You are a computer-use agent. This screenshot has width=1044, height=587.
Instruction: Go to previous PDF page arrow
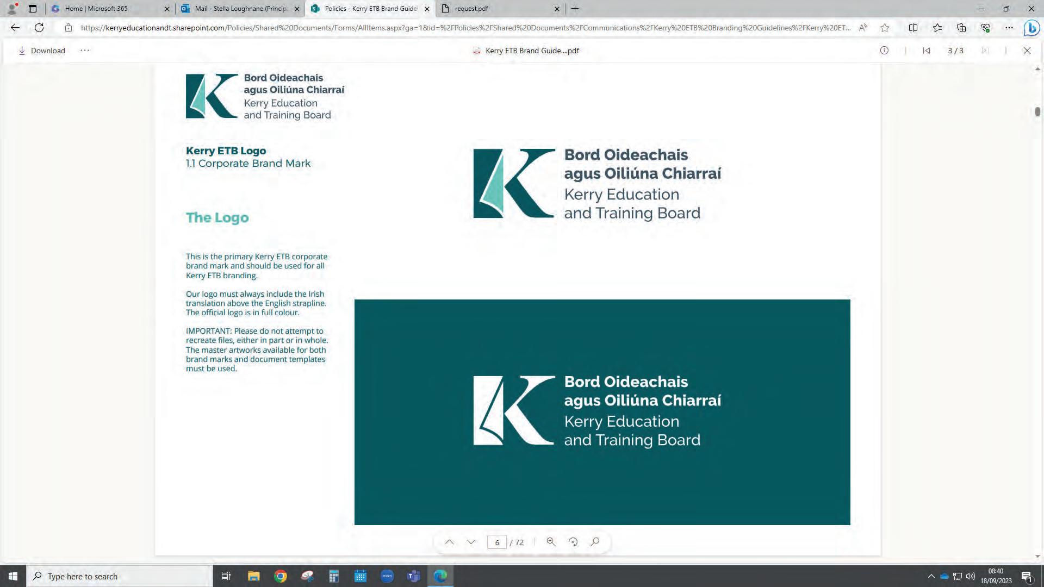(x=449, y=542)
